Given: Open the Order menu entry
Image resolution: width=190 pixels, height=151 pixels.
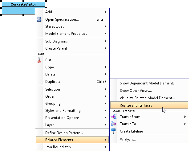Looking at the screenshot, I should click(x=72, y=96).
